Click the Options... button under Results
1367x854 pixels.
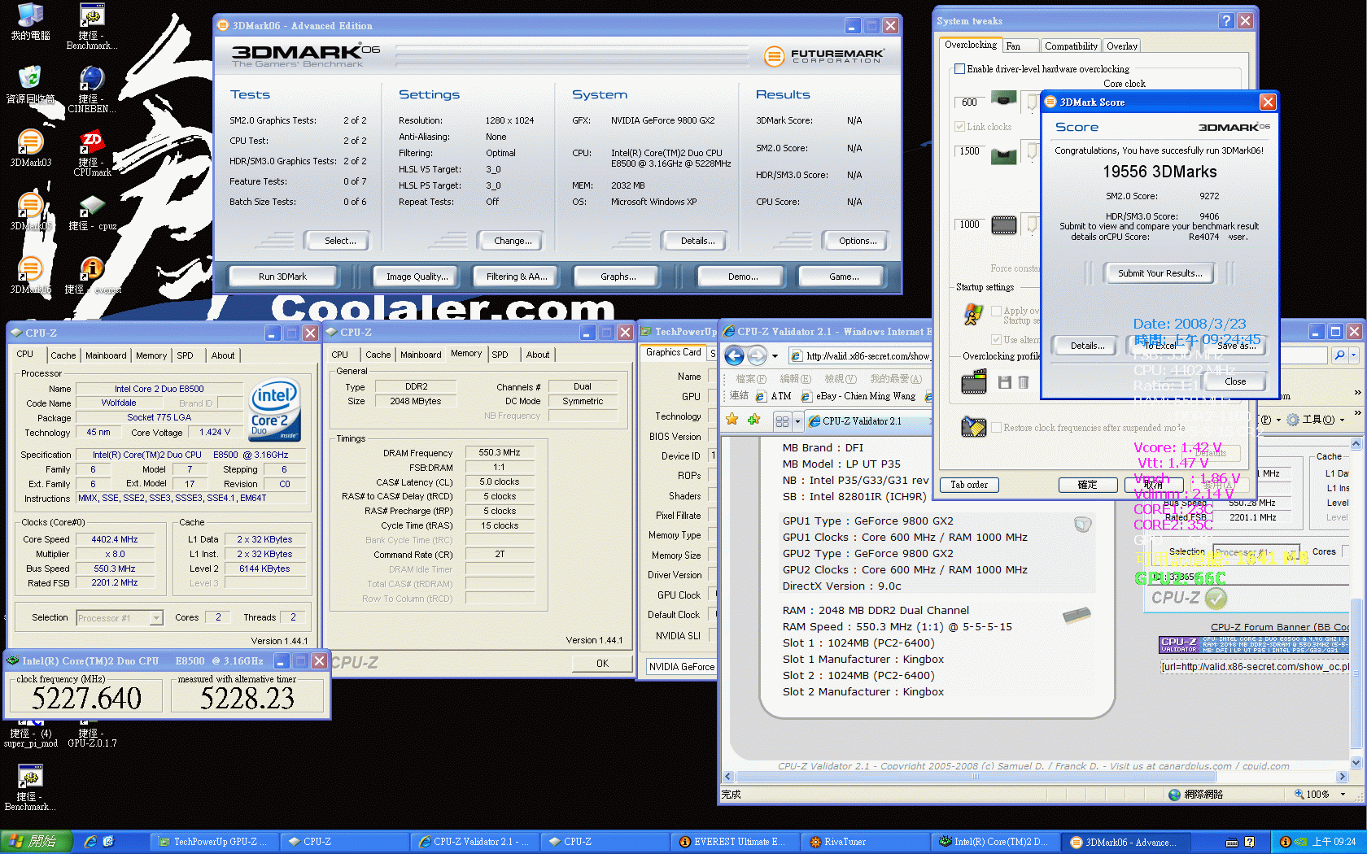click(x=858, y=241)
